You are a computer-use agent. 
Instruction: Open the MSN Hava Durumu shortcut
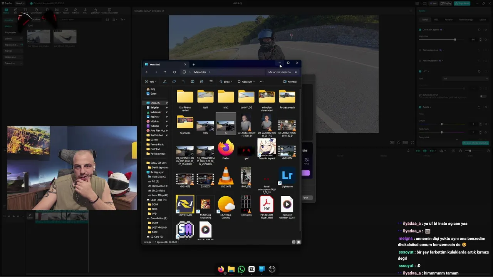pos(226,207)
